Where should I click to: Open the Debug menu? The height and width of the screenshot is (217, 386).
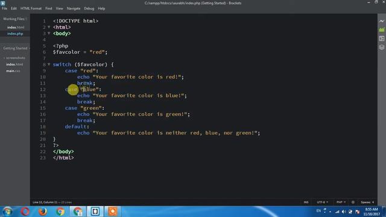(89, 8)
